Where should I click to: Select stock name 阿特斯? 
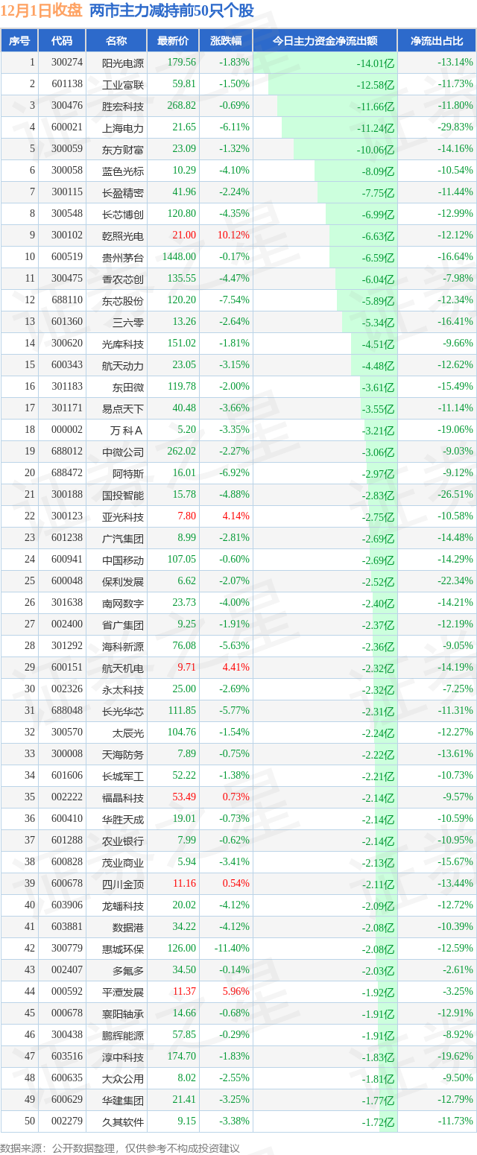pos(128,473)
